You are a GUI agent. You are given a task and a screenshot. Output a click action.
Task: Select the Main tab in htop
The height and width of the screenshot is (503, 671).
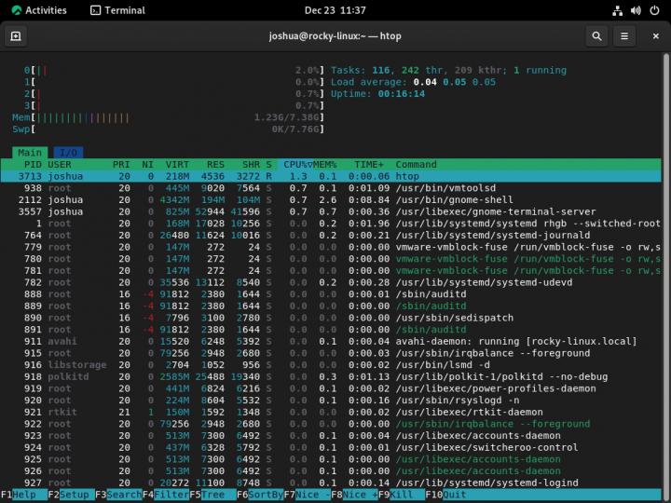click(x=30, y=152)
